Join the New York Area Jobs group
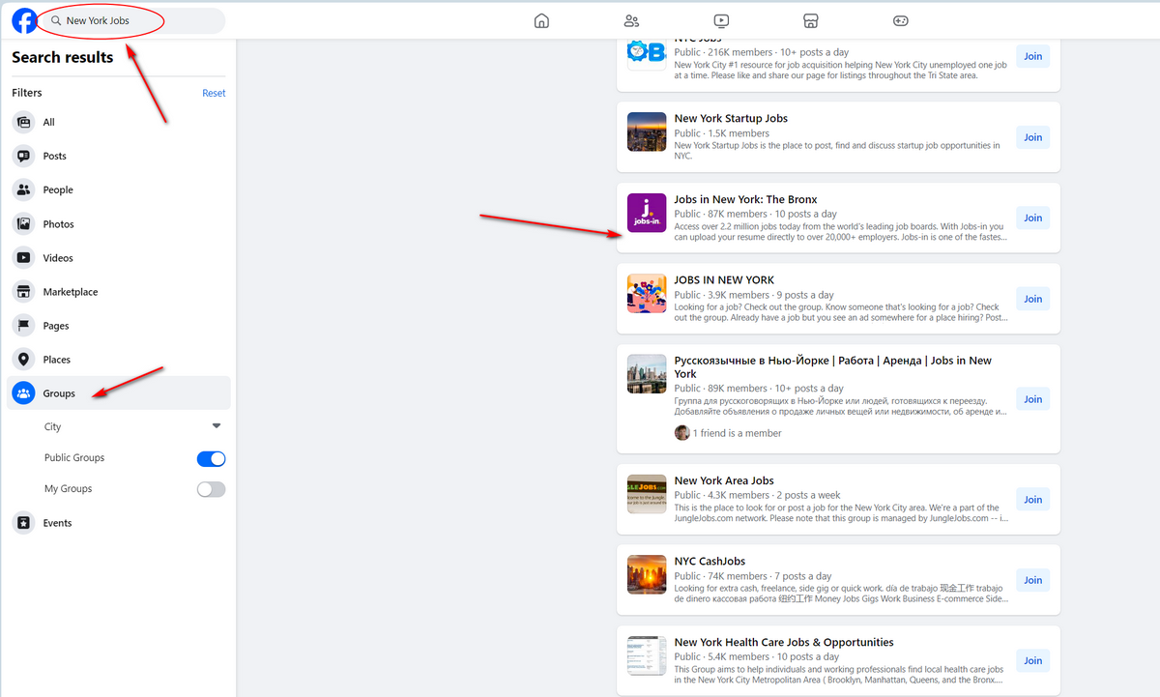The image size is (1160, 697). pos(1033,500)
